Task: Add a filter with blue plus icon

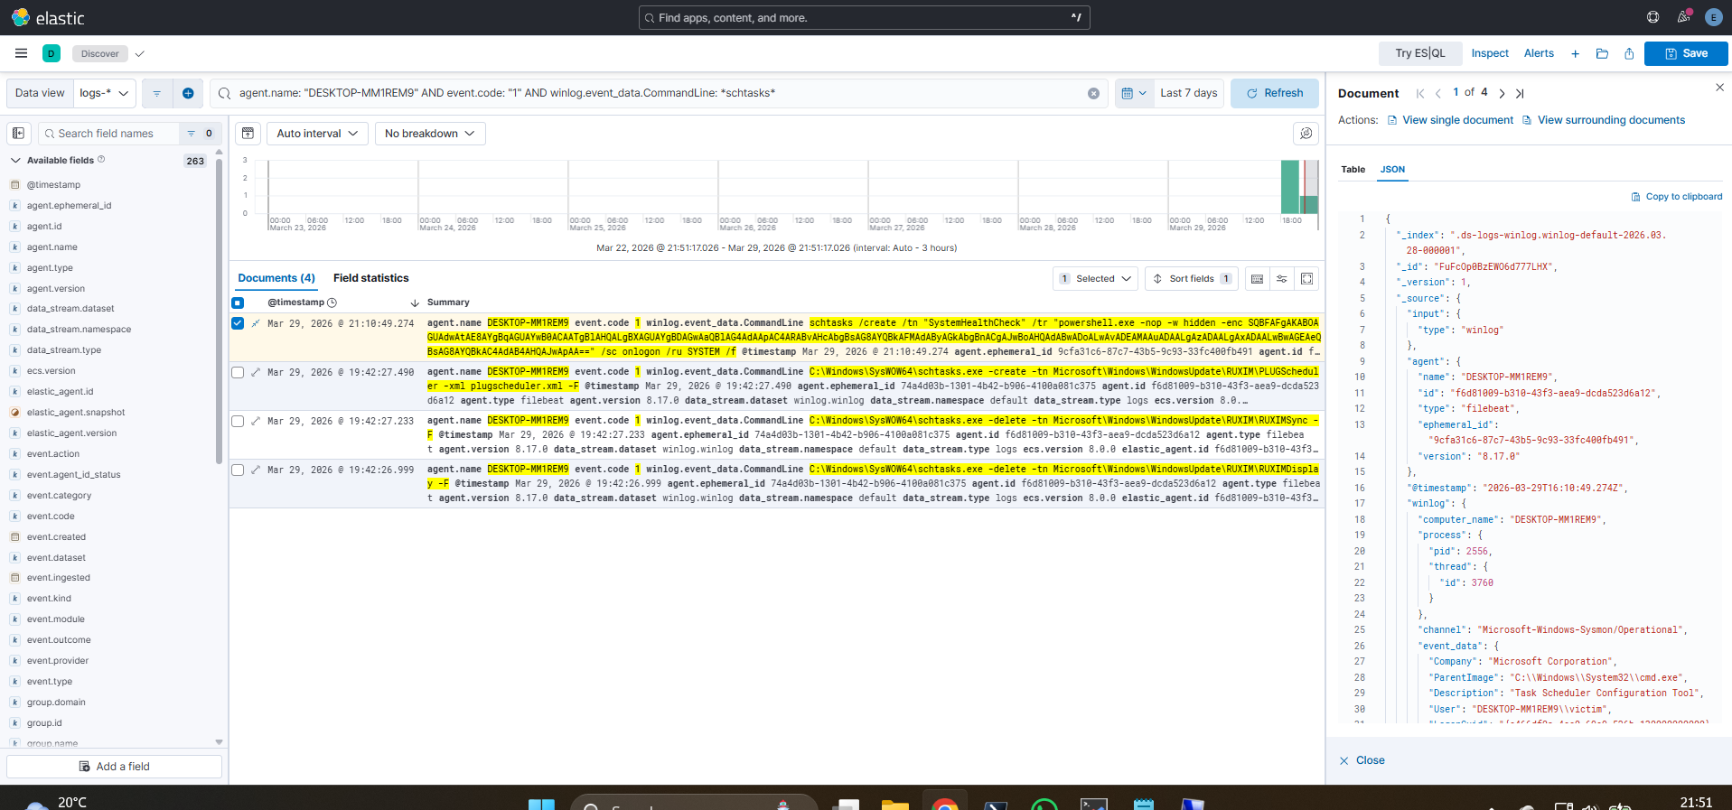Action: [x=188, y=93]
